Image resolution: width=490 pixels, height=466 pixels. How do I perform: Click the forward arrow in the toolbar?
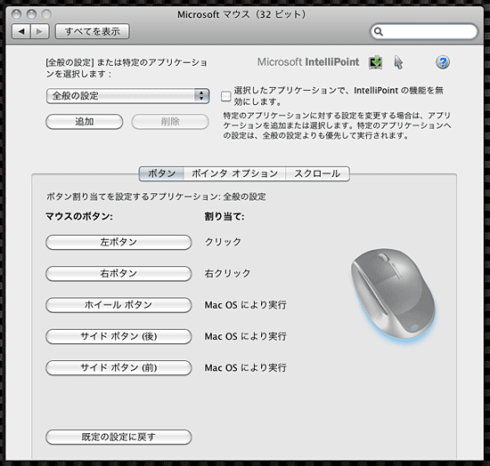(x=40, y=31)
